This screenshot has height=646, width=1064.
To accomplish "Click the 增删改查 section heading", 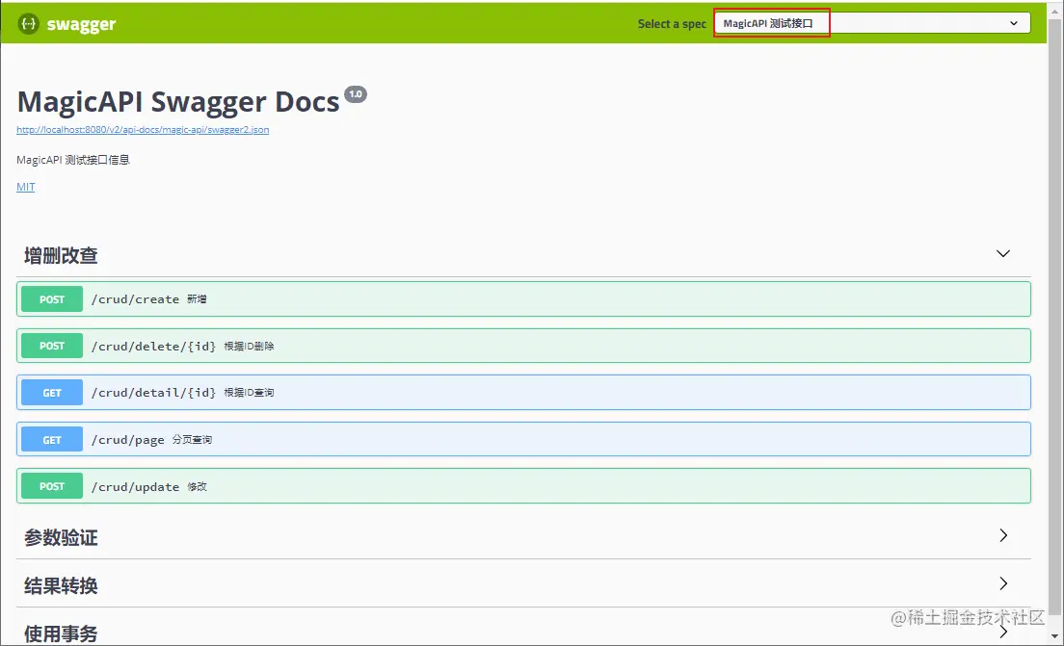I will pyautogui.click(x=61, y=255).
